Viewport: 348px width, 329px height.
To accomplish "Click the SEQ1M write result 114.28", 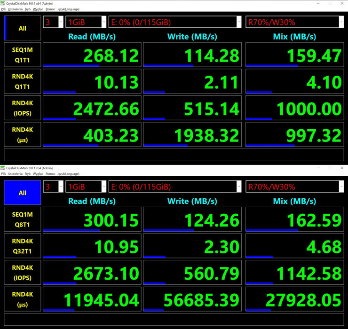I will pyautogui.click(x=192, y=55).
